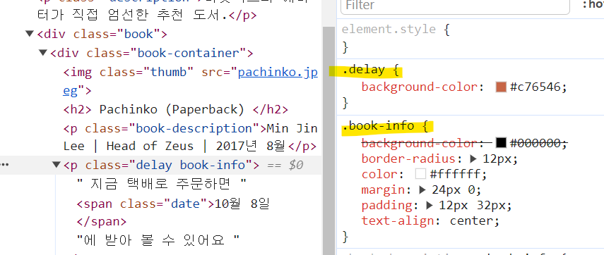Open the white #ffffff color swatch

click(420, 175)
